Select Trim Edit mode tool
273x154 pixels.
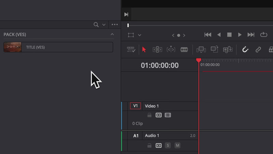click(157, 50)
